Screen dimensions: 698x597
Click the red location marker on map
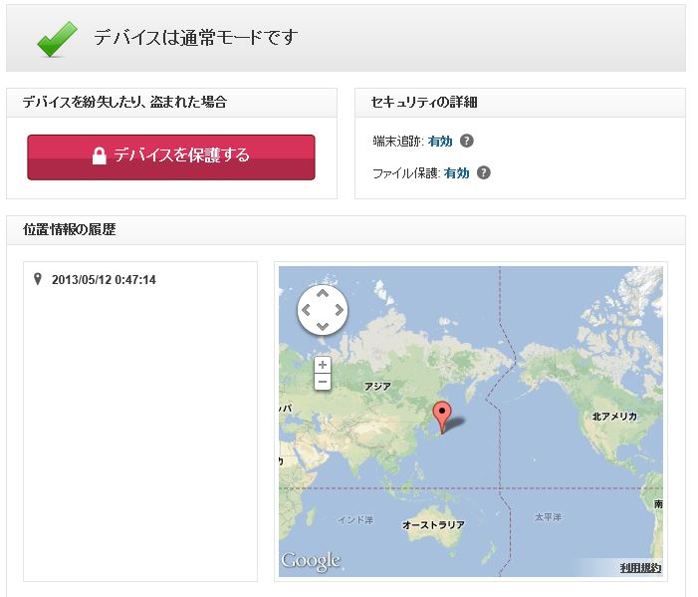442,416
